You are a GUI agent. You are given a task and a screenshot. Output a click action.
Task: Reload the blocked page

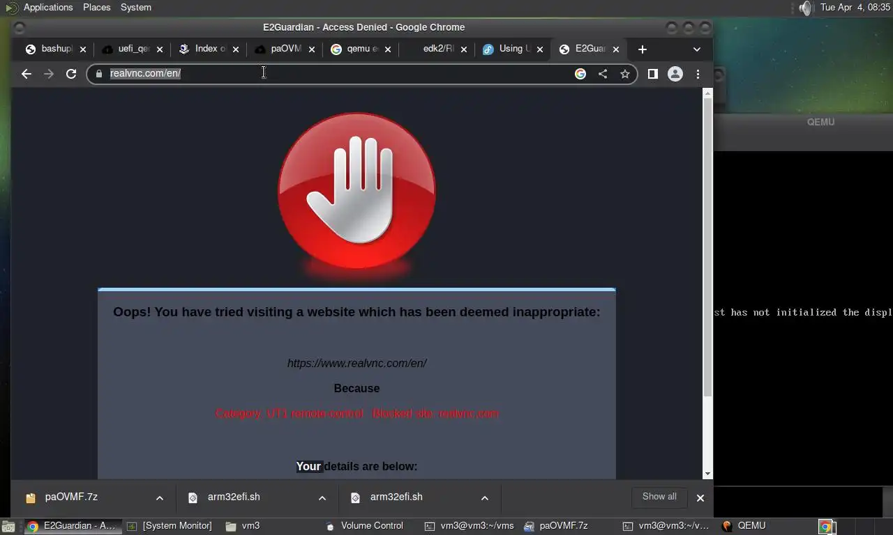[71, 74]
